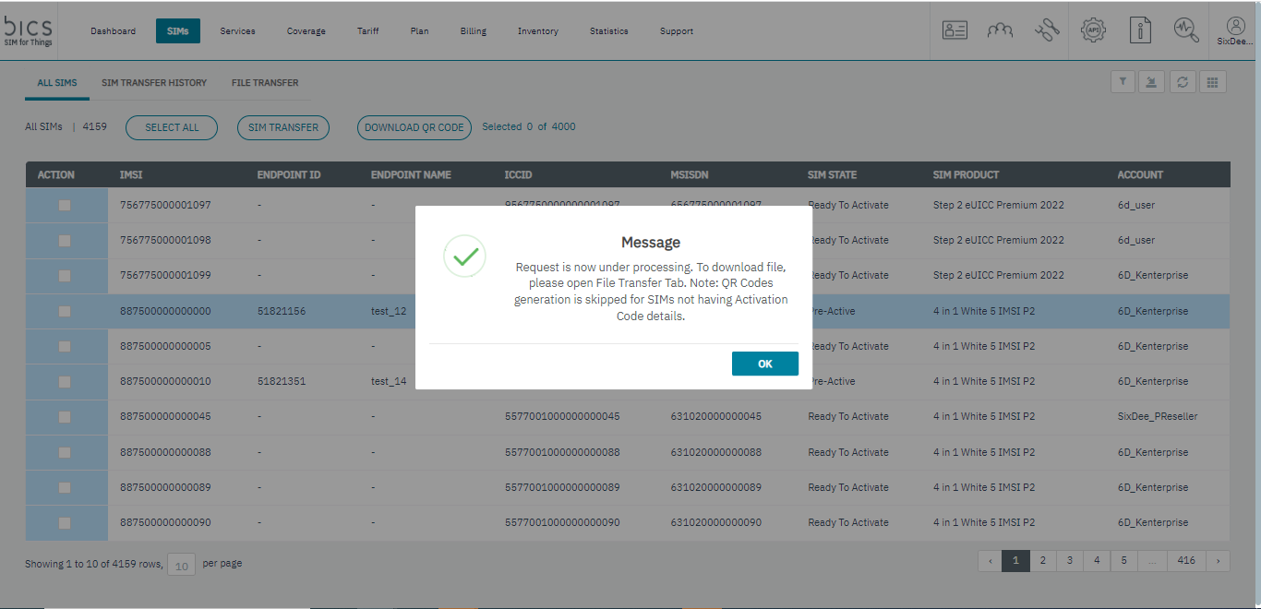Screen dimensions: 1261x609
Task: Open the API settings gear icon
Action: (1094, 30)
